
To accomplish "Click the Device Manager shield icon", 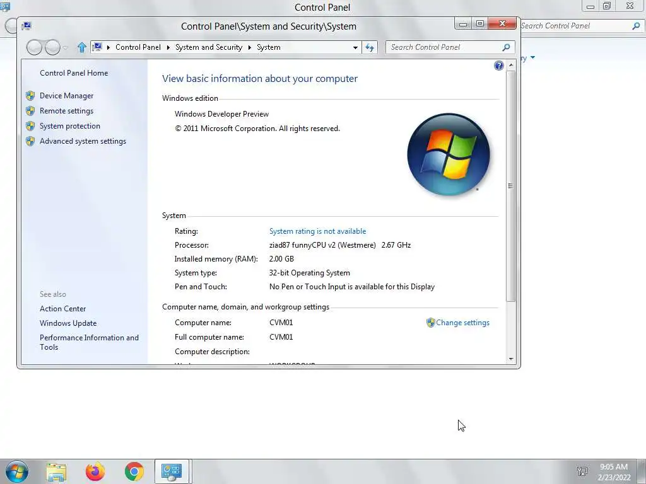I will pyautogui.click(x=30, y=96).
